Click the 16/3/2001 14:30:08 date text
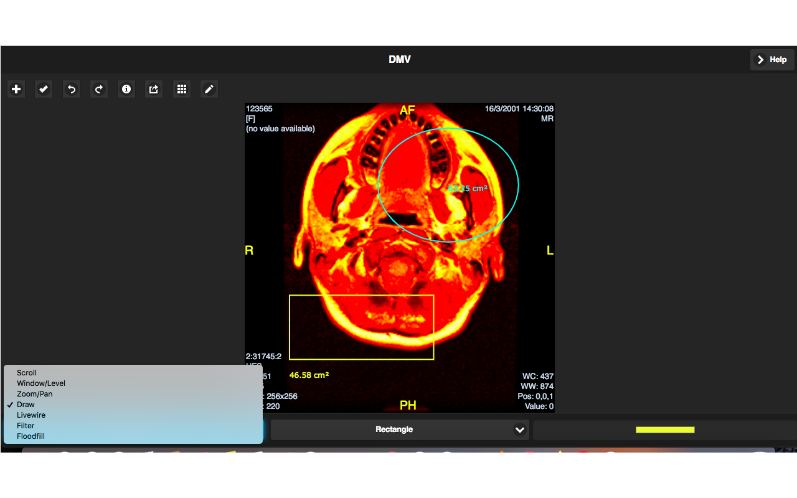 click(x=519, y=109)
